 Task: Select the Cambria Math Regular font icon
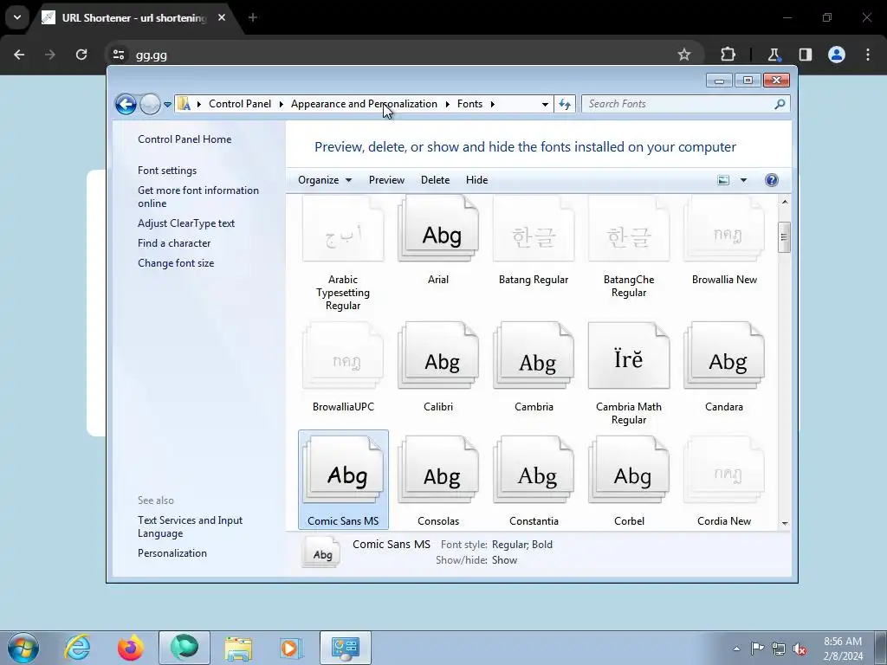tap(629, 355)
